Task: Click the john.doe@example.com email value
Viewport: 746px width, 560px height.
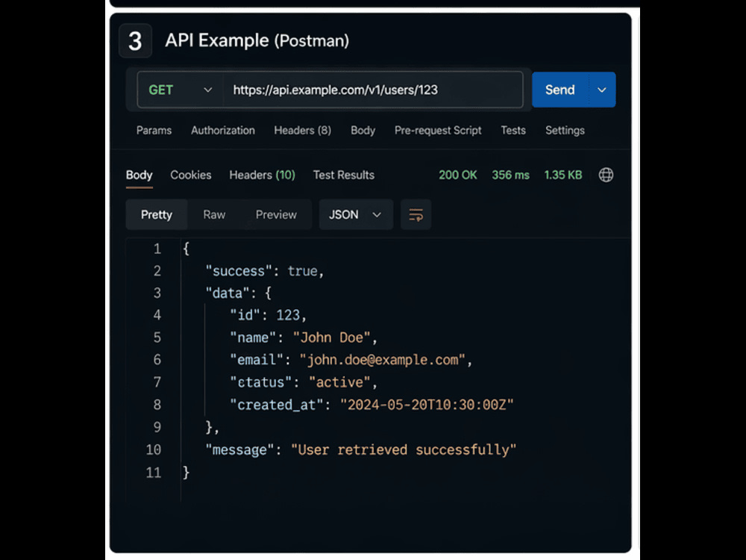Action: (383, 360)
